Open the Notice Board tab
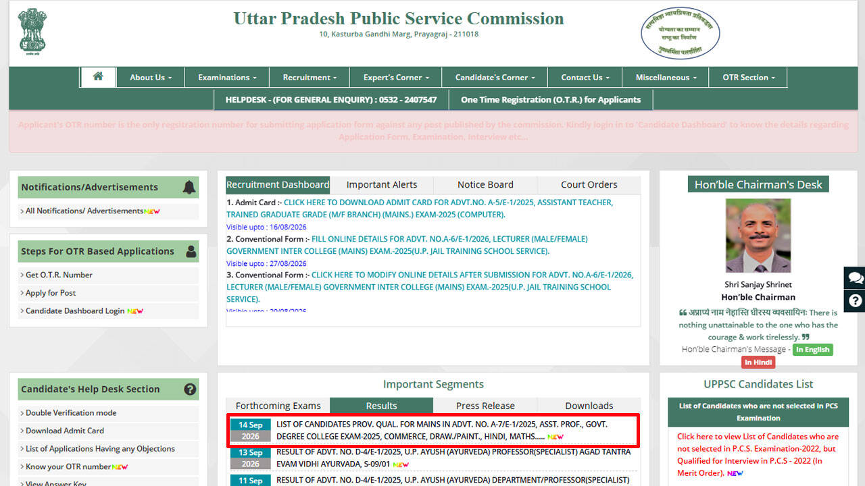Screen dimensions: 865x486 click(485, 185)
